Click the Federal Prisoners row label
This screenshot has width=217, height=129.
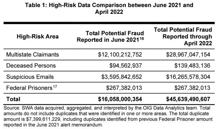click(29, 88)
